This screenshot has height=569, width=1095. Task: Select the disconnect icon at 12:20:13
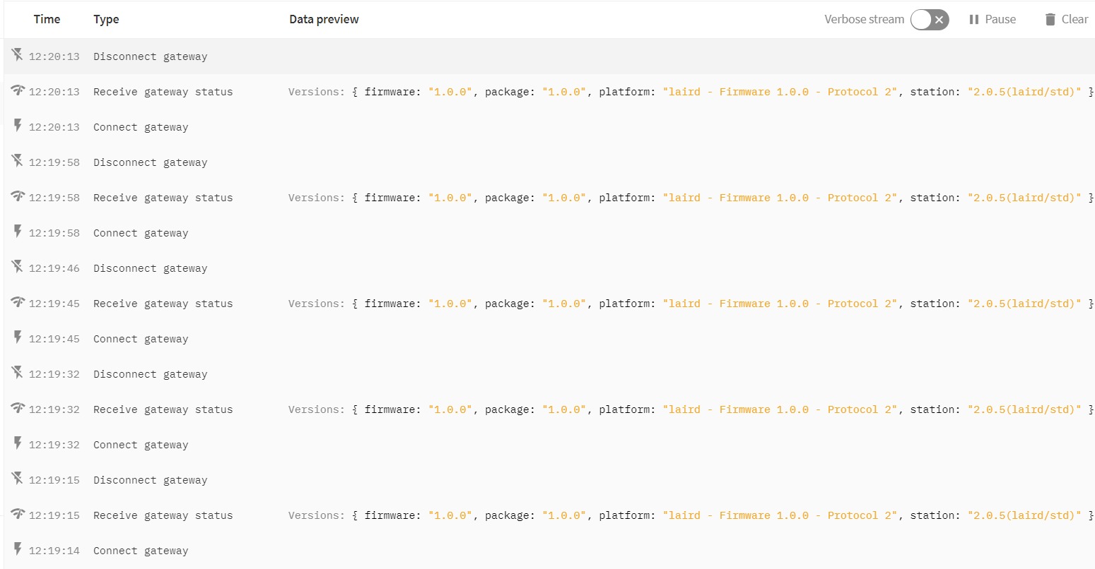pyautogui.click(x=18, y=55)
